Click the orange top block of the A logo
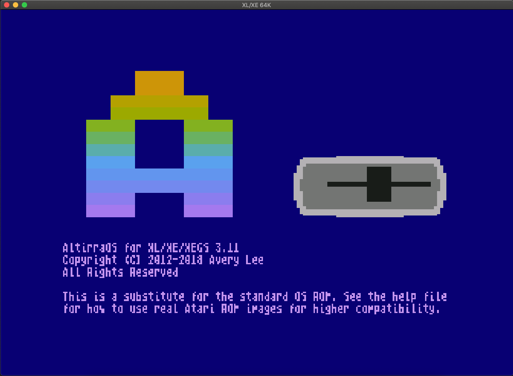The width and height of the screenshot is (513, 376). [159, 83]
